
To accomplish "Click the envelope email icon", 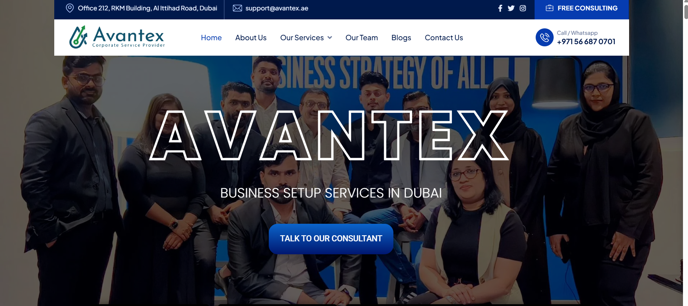I will point(237,8).
